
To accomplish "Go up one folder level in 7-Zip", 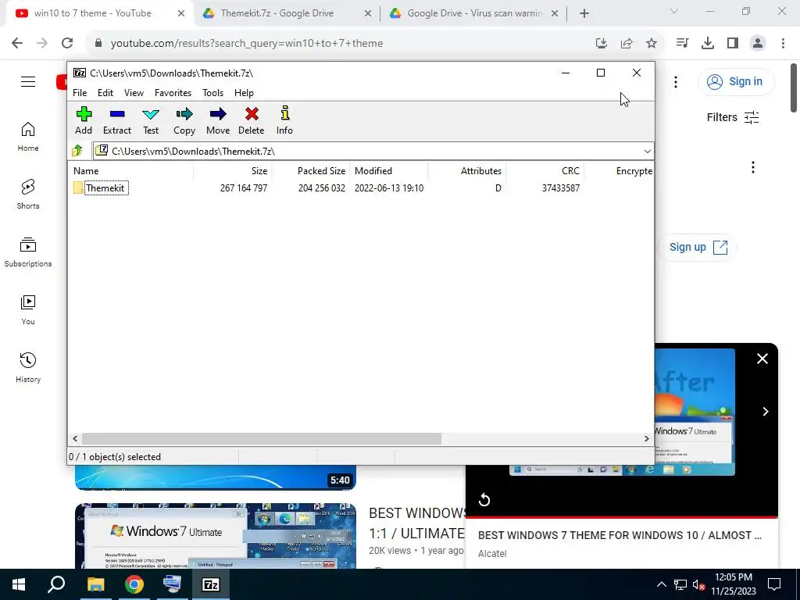I will (77, 151).
